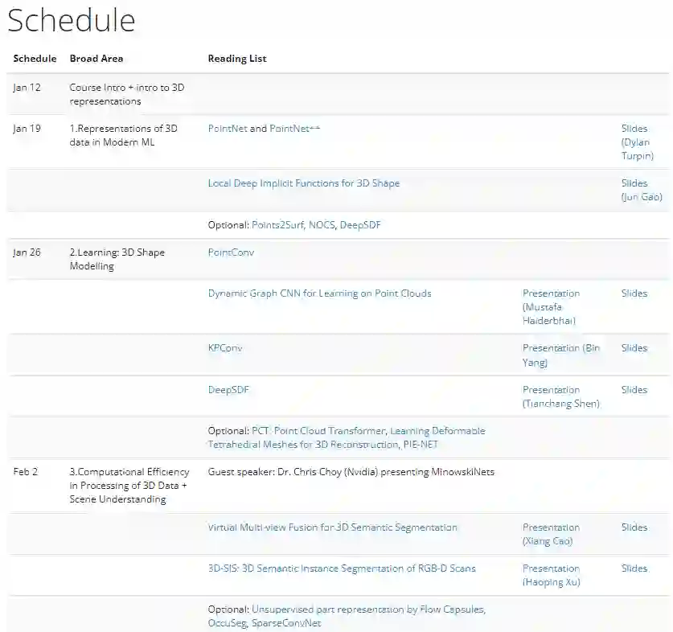Open Local Deep Implicit Functions paper
673x632 pixels.
point(303,183)
